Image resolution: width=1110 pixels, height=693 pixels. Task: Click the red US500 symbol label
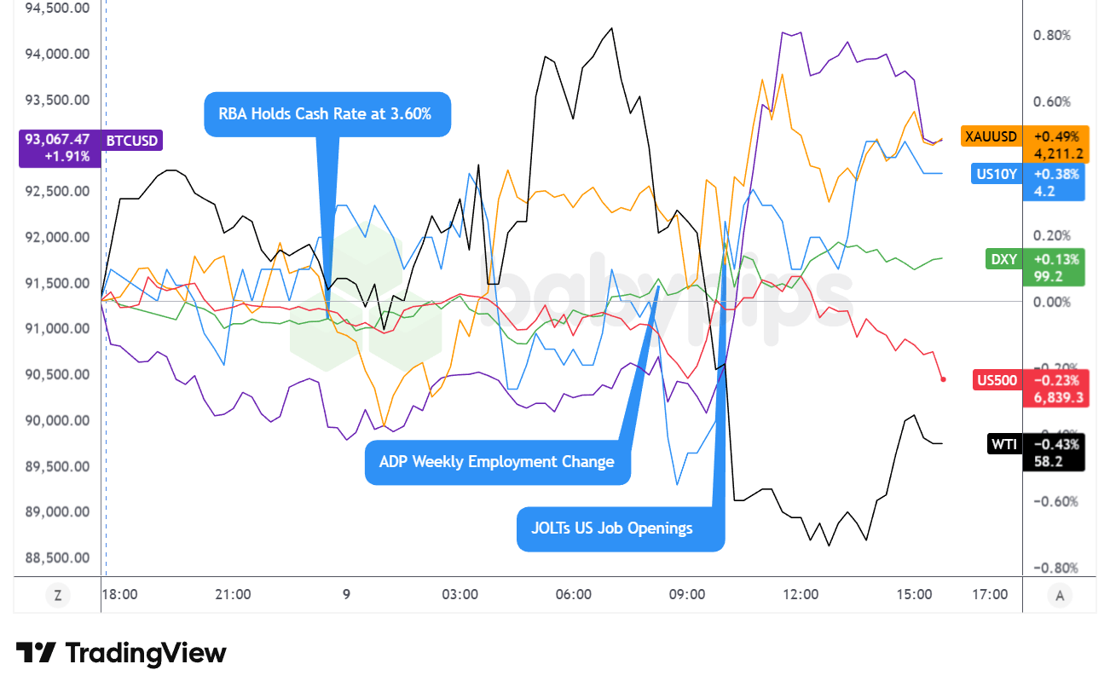pos(997,380)
